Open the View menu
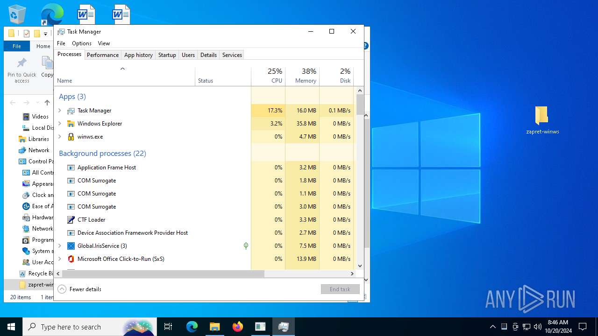 (x=104, y=43)
